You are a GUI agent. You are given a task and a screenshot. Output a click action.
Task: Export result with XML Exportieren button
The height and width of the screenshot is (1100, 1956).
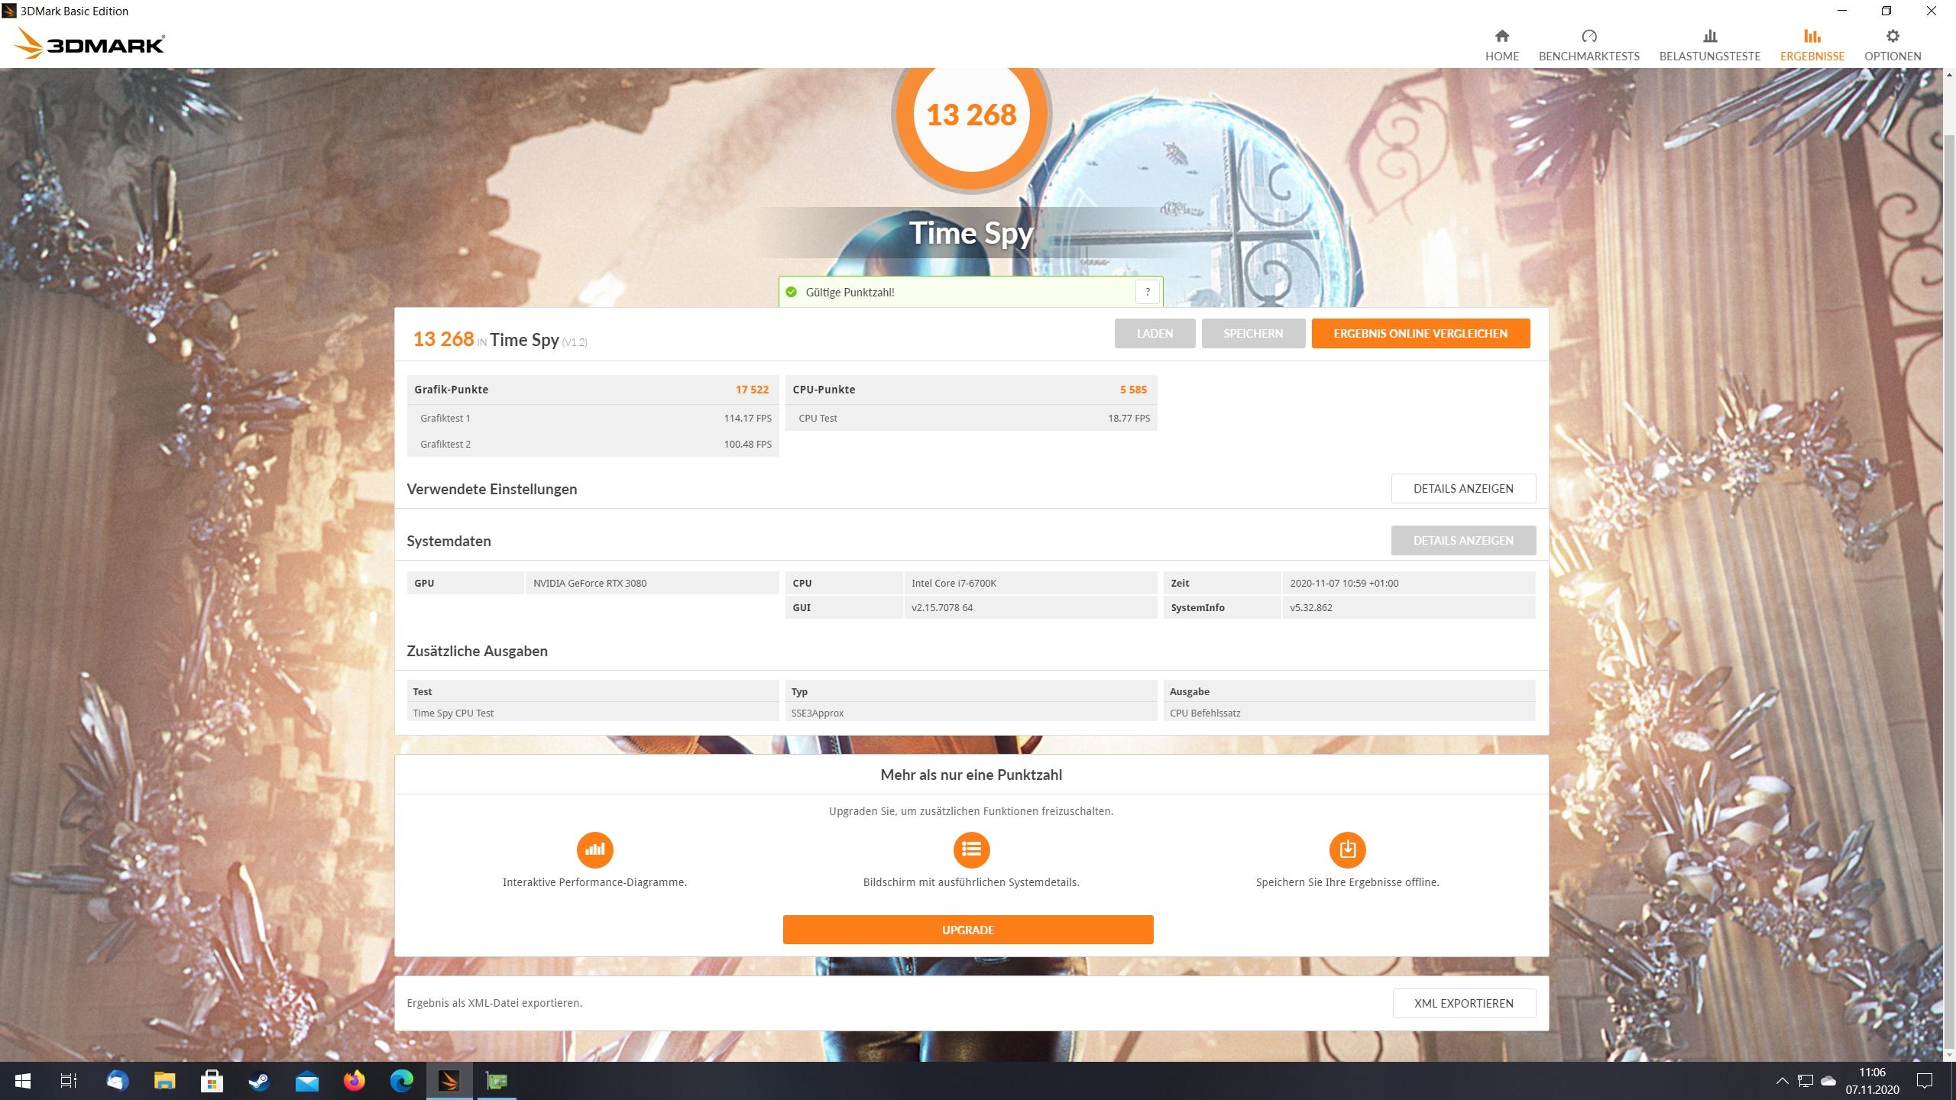click(x=1464, y=1004)
